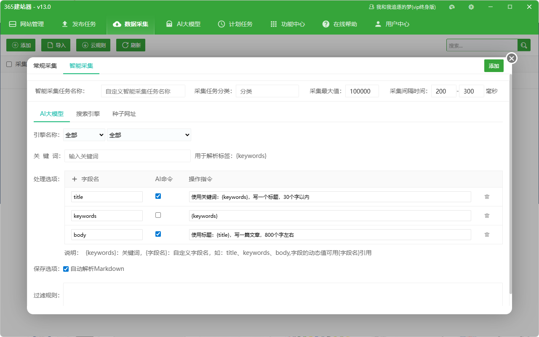Open the theme palette icon in title bar
Image resolution: width=539 pixels, height=337 pixels.
pyautogui.click(x=452, y=7)
